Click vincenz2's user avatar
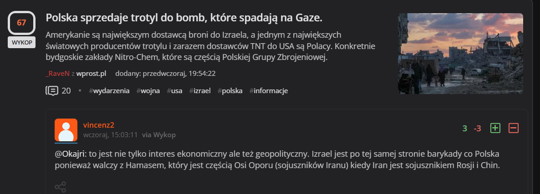The height and width of the screenshot is (194, 540). pos(66,130)
